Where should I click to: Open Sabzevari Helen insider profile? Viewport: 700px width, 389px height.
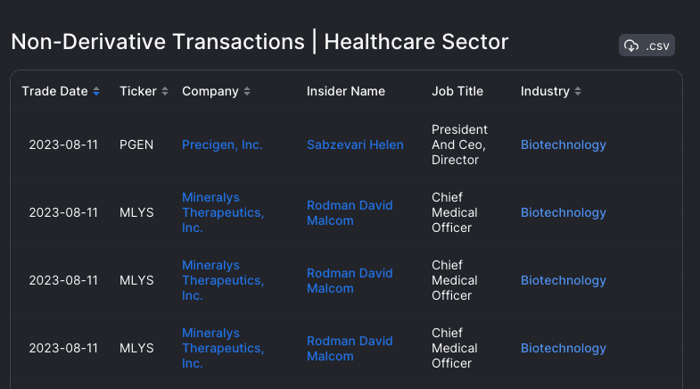tap(355, 145)
